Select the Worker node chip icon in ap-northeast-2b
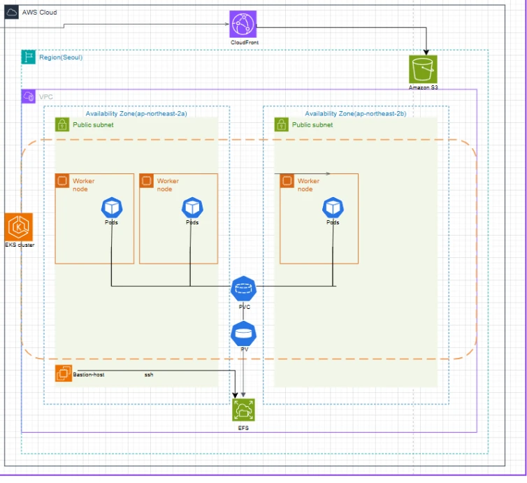Viewport: 527px width, 483px height. [x=287, y=181]
